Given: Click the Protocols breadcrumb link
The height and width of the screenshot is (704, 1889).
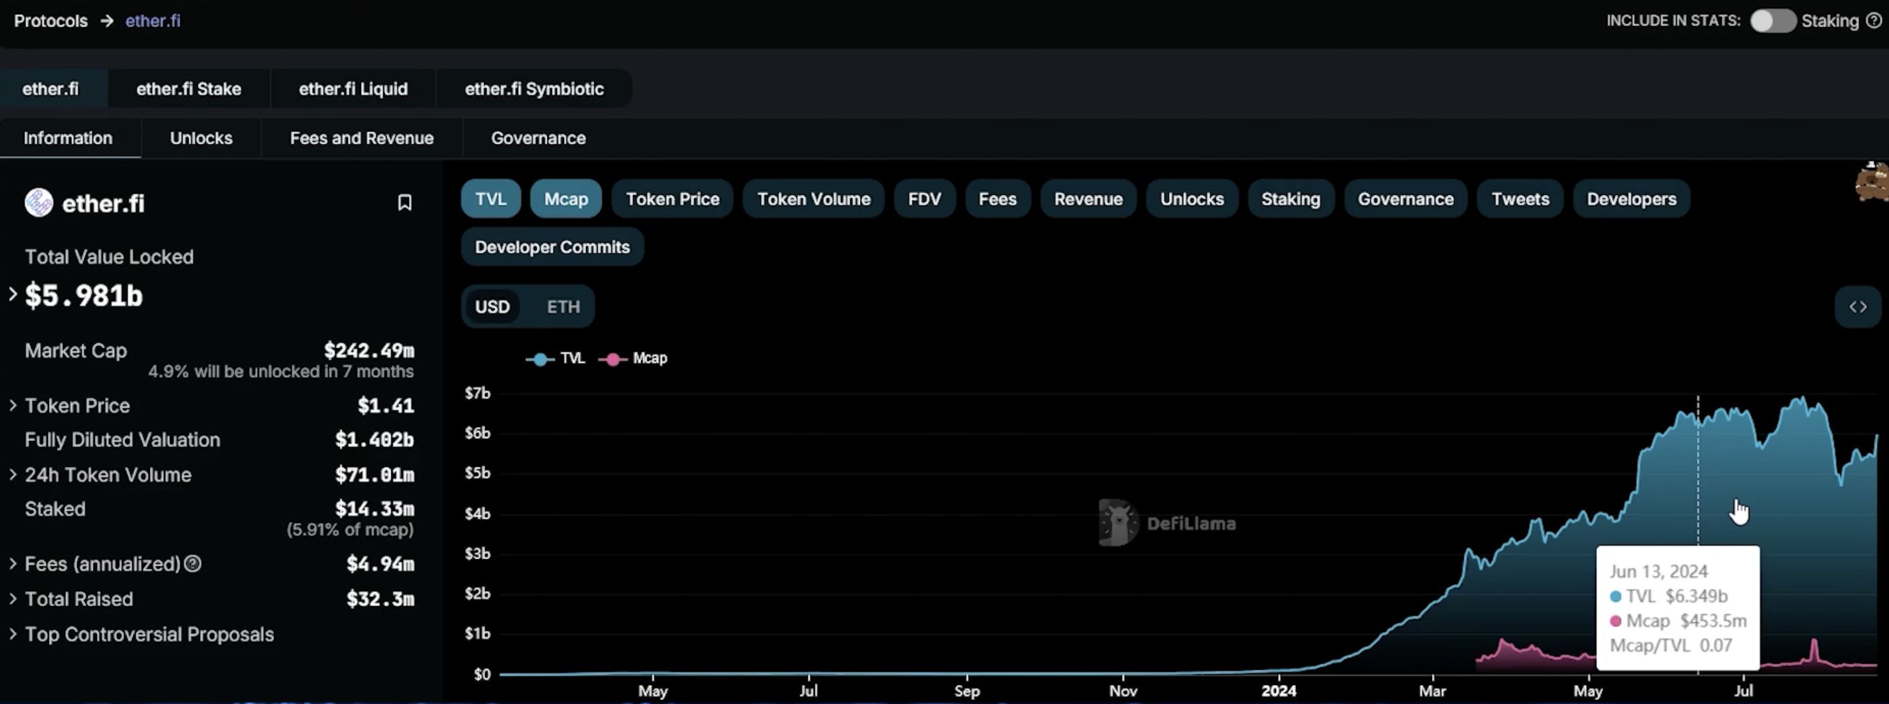Looking at the screenshot, I should (50, 20).
